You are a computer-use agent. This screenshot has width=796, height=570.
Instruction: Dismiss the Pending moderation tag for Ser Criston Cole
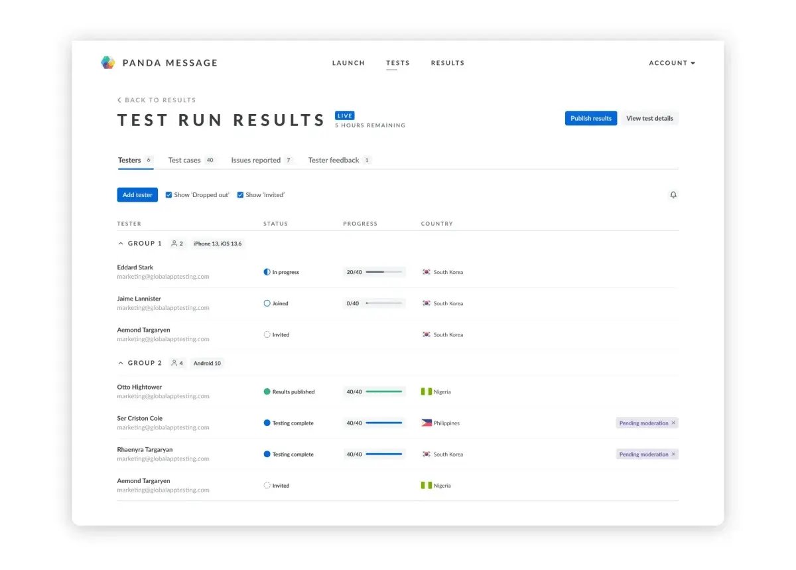coord(673,423)
